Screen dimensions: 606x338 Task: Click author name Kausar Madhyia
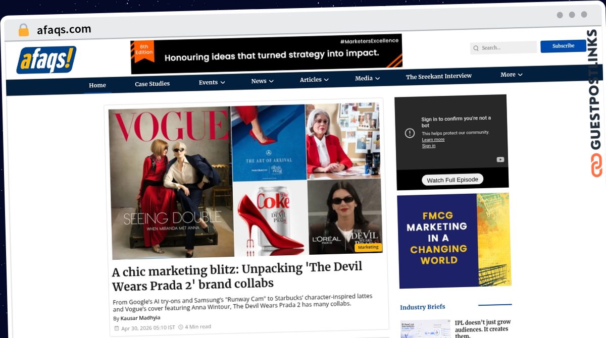tap(140, 318)
